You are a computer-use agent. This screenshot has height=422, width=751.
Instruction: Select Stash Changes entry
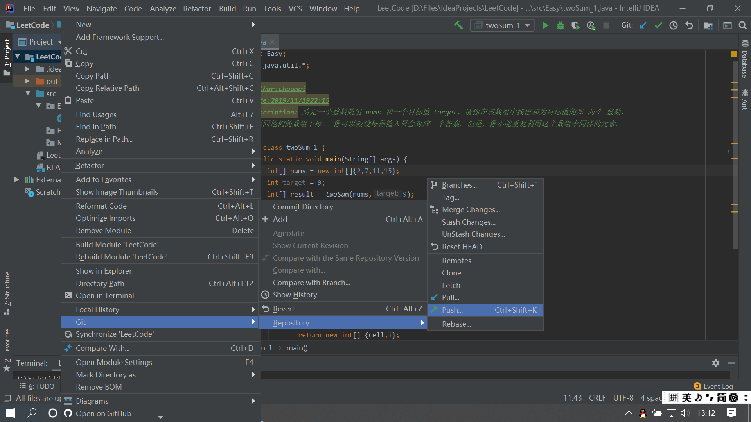click(x=485, y=222)
